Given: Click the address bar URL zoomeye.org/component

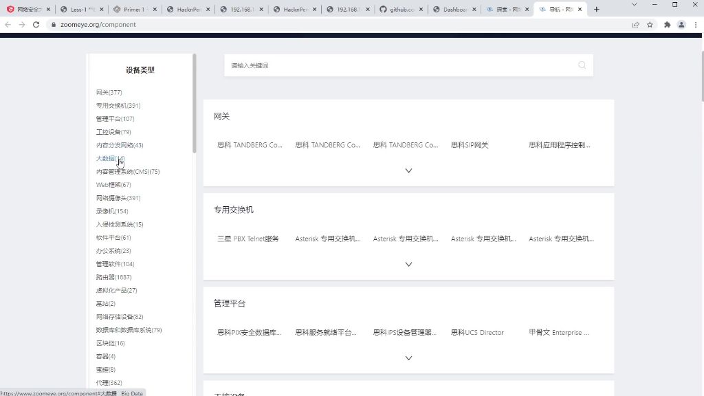Looking at the screenshot, I should pyautogui.click(x=98, y=25).
